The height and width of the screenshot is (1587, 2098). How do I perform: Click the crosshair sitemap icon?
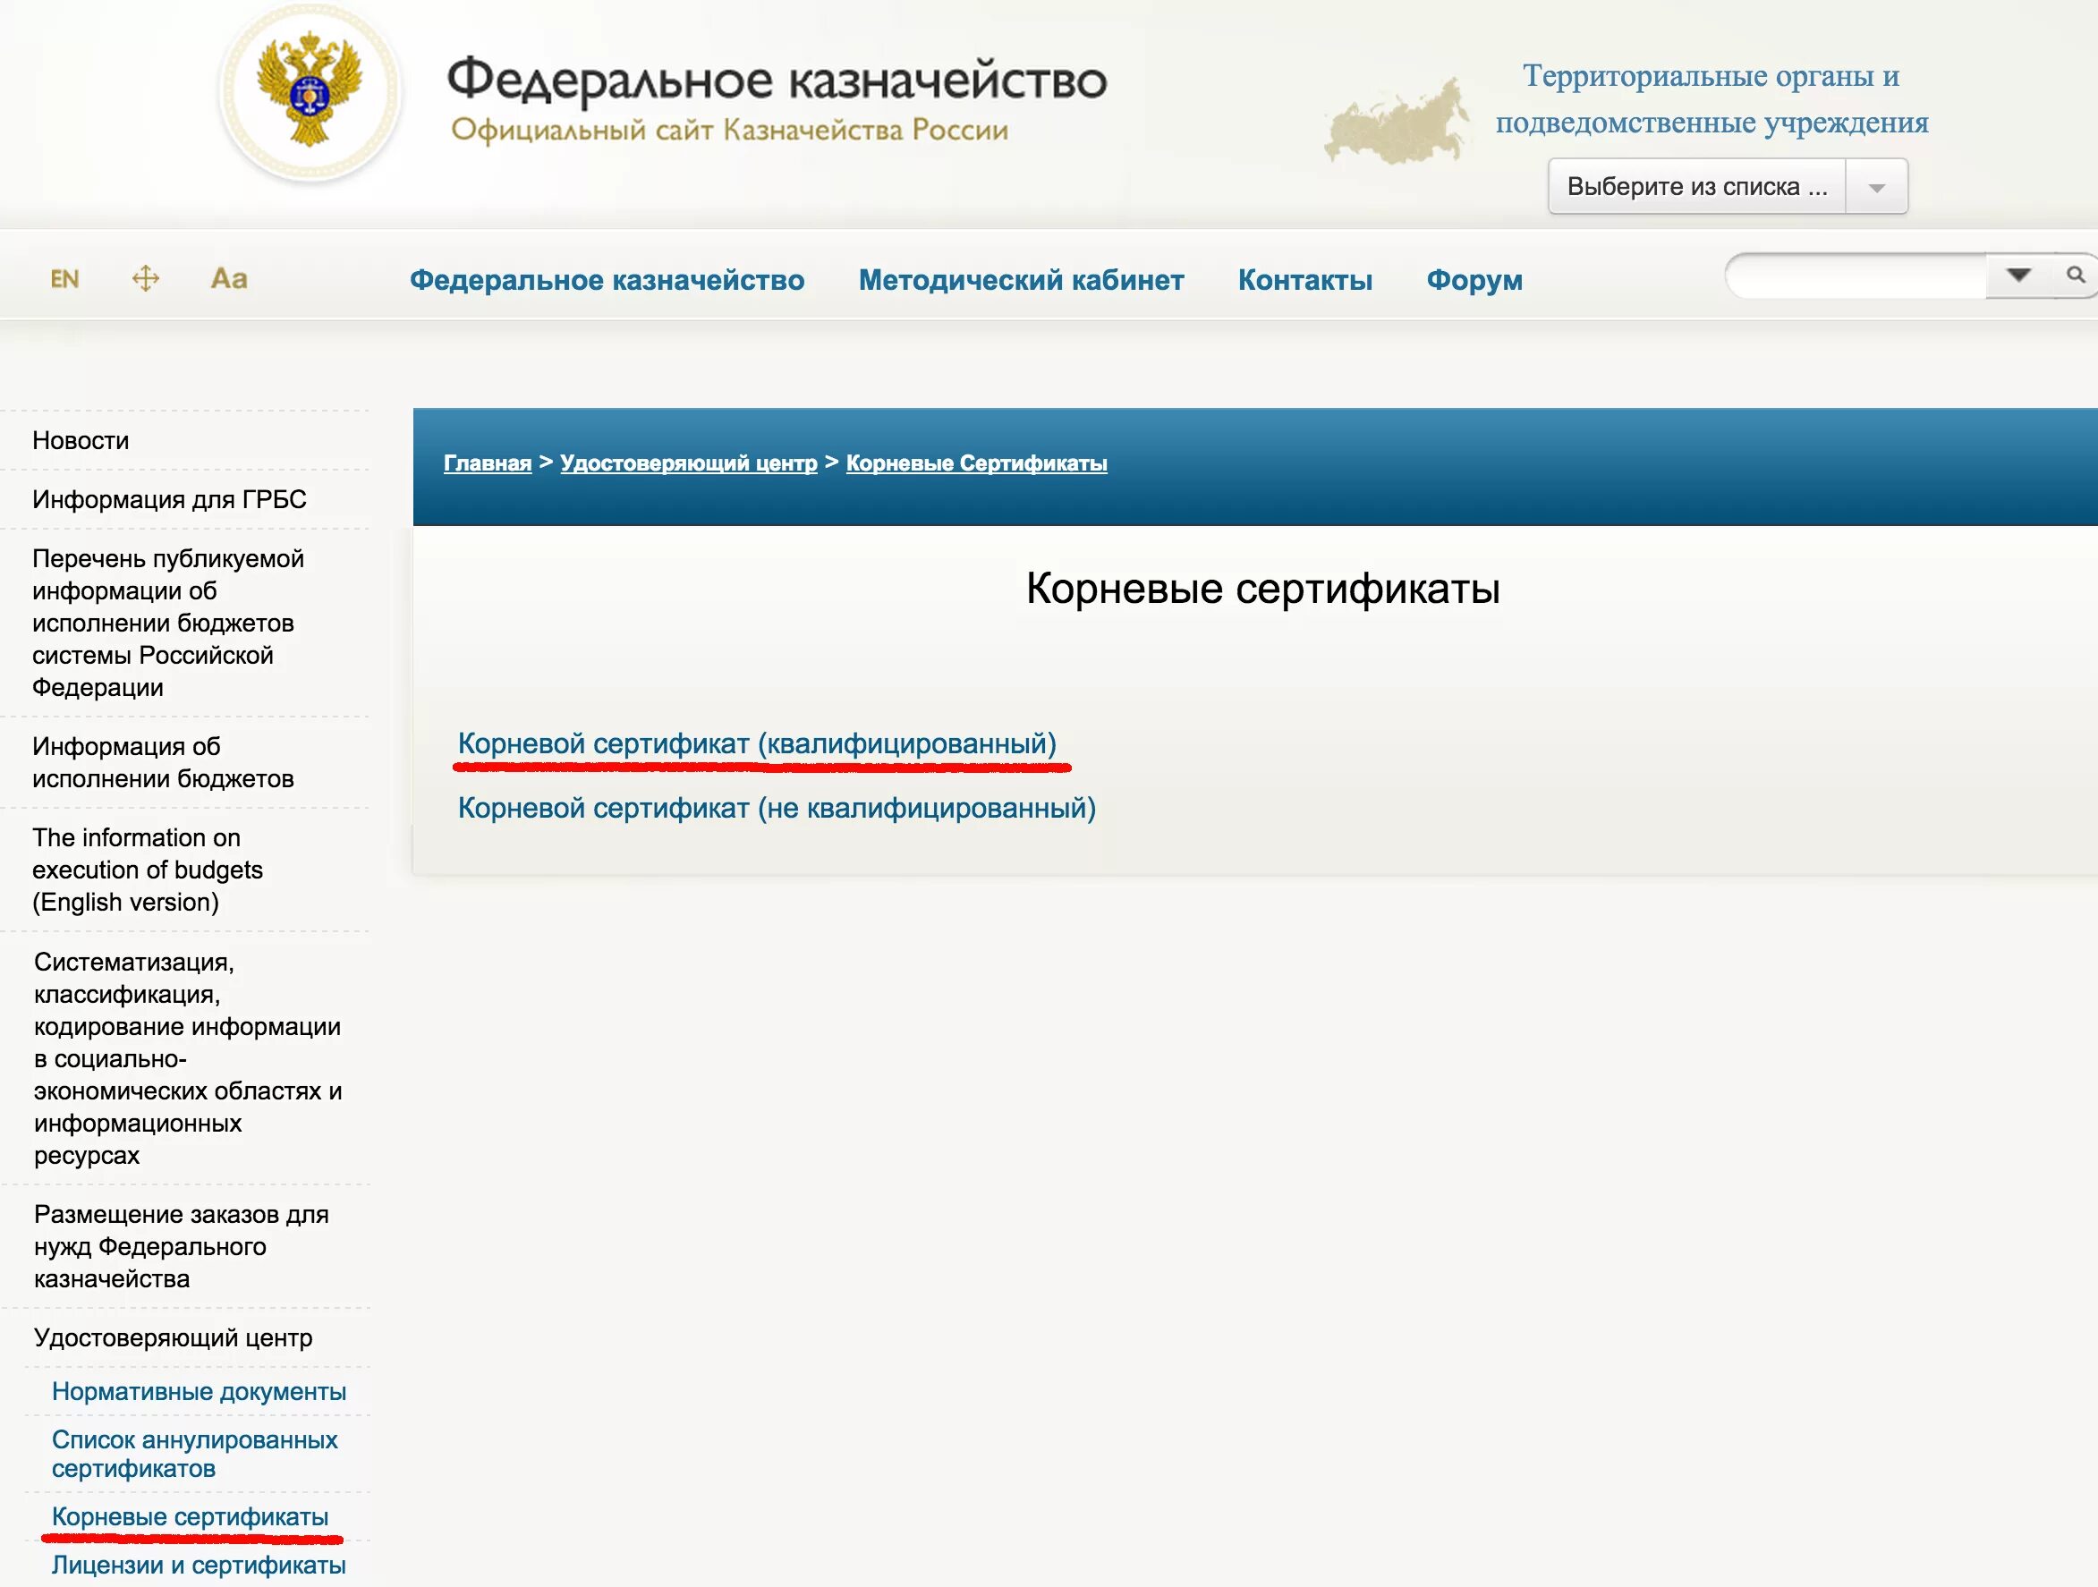tap(145, 278)
